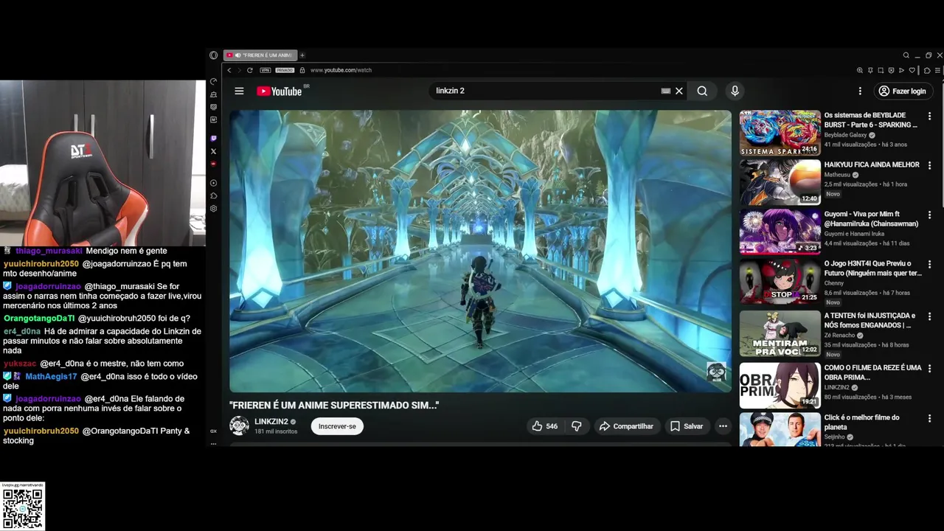The image size is (944, 531).
Task: Open the X (Twitter) sidebar icon
Action: (x=213, y=151)
